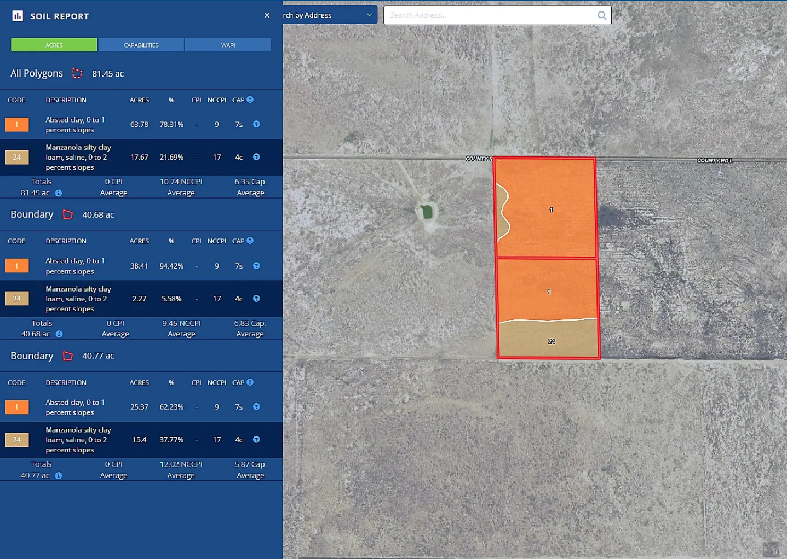Click the CAP help icon in All Polygons header
The width and height of the screenshot is (787, 559).
(x=250, y=100)
